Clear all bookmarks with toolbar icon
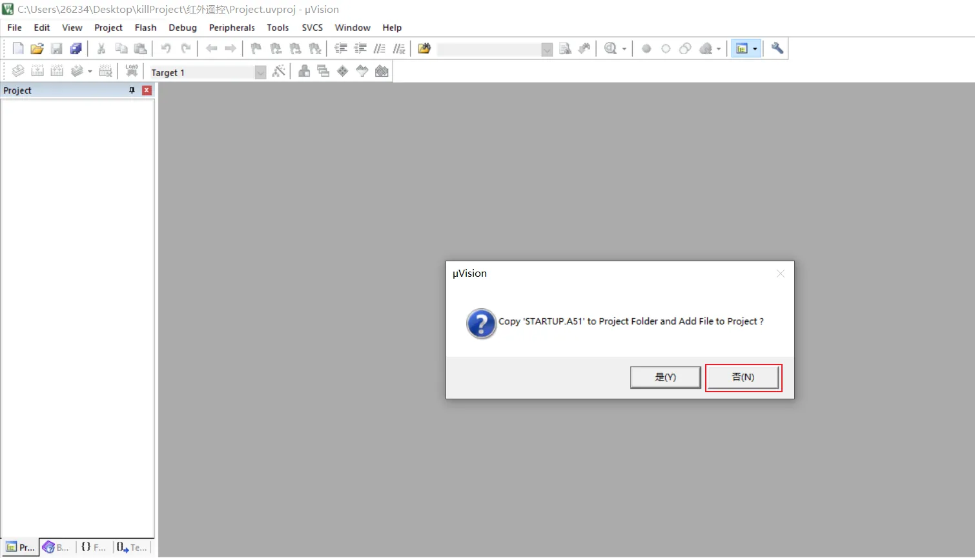Screen dimensions: 975x558 [x=315, y=48]
